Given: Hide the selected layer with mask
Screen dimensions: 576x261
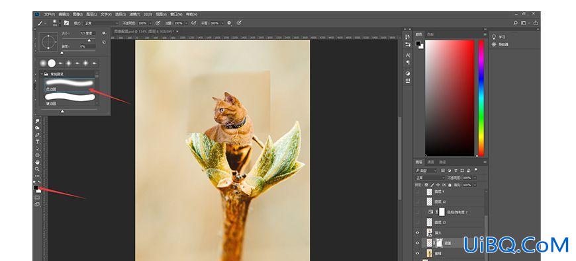Looking at the screenshot, I should [417, 242].
